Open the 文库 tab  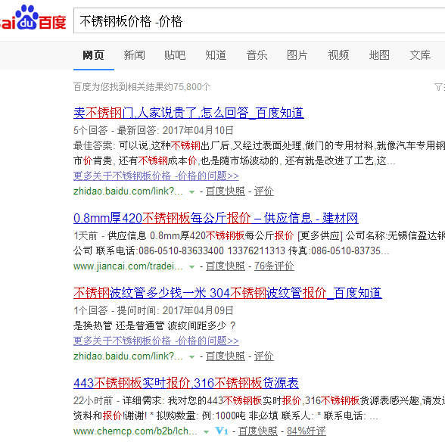pos(420,55)
